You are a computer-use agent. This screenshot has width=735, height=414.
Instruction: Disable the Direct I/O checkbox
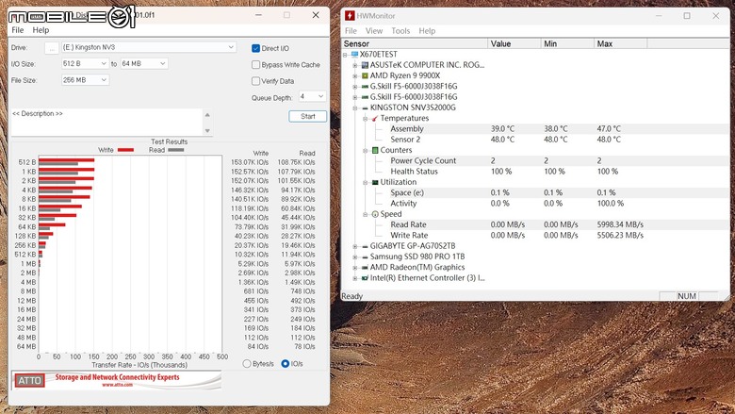(255, 48)
